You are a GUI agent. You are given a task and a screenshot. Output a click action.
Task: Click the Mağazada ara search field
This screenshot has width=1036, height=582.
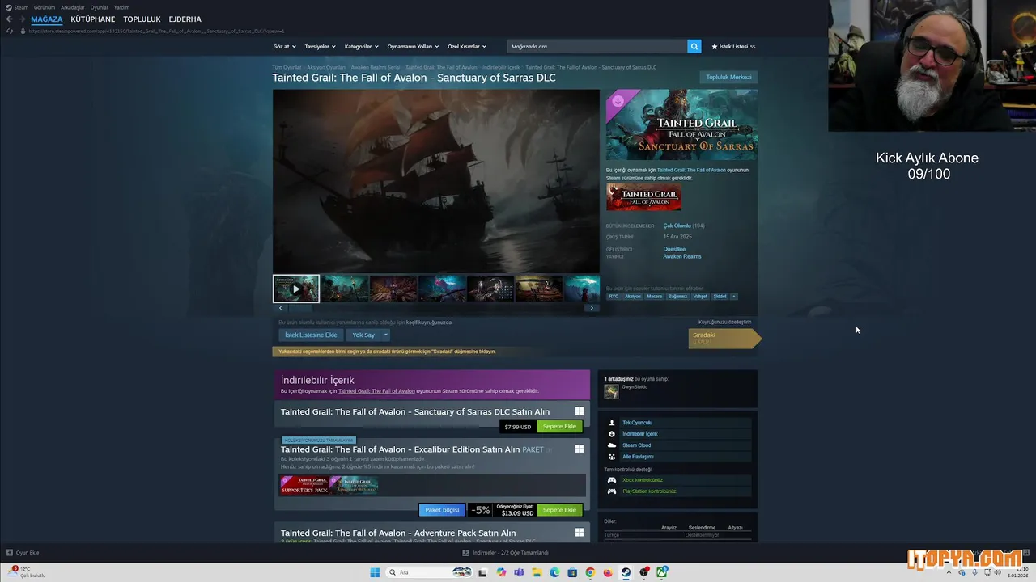(597, 47)
